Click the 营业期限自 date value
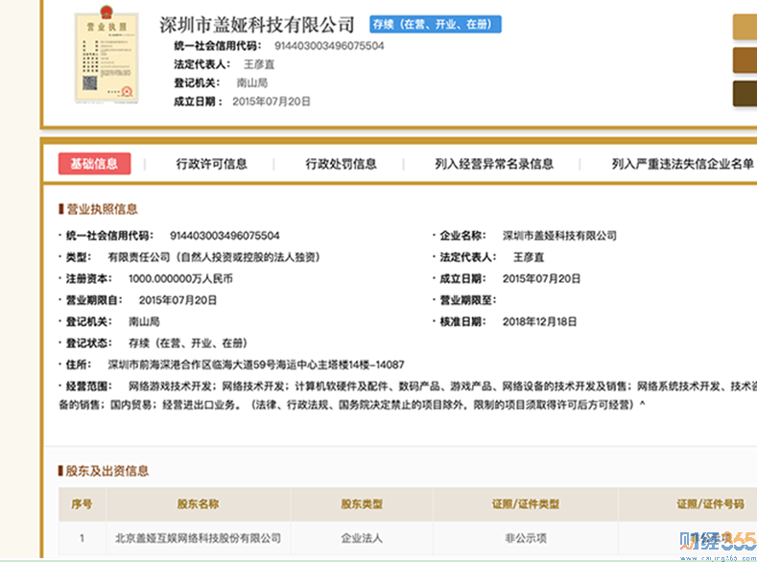This screenshot has width=757, height=562. tap(177, 300)
